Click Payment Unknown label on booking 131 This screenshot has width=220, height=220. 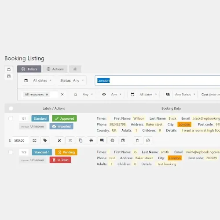click(x=33, y=126)
